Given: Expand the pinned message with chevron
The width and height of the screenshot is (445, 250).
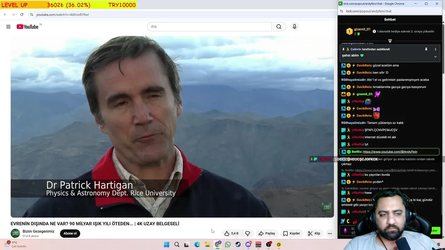Looking at the screenshot, I should 435,57.
